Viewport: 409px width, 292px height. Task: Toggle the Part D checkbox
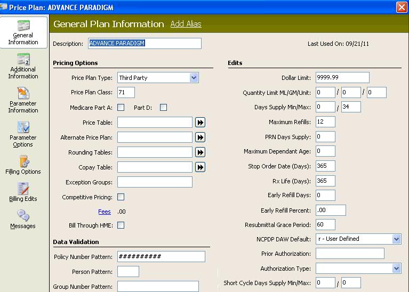164,108
